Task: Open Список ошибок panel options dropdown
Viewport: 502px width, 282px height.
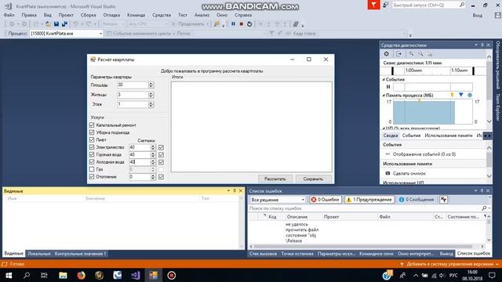Action: click(x=476, y=190)
